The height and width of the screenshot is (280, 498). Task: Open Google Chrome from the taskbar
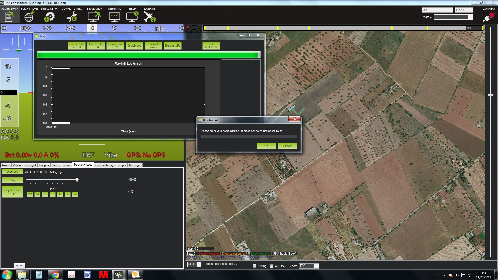[55, 275]
